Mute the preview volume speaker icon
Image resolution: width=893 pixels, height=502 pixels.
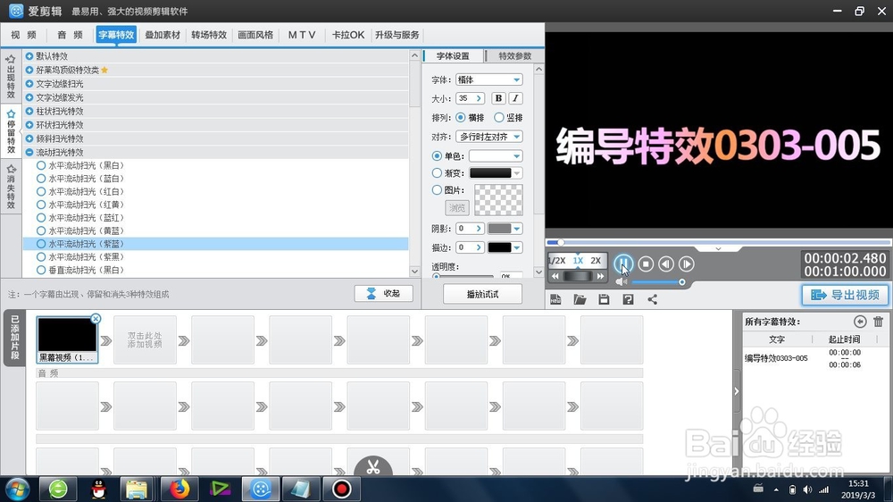coord(621,282)
